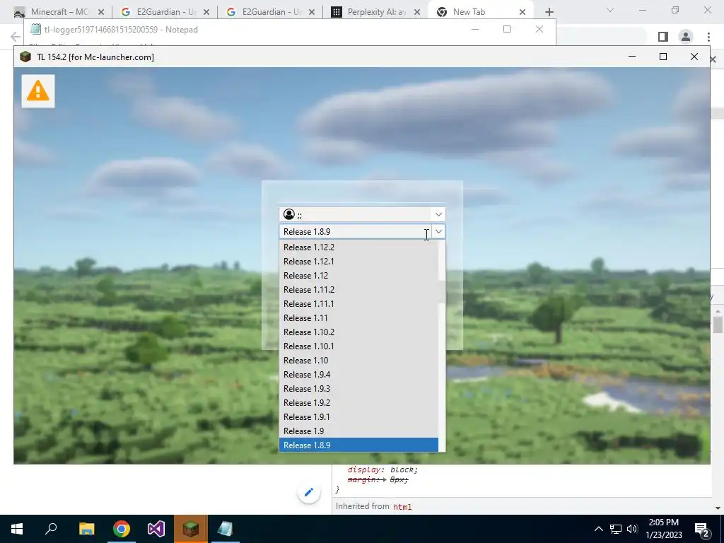
Task: Select Release 1.10.2 from the list
Action: [358, 332]
